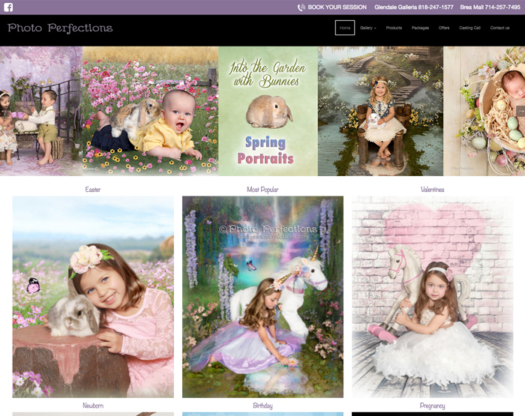Click the BOOK YOUR SESSION link
The image size is (525, 416).
point(337,7)
